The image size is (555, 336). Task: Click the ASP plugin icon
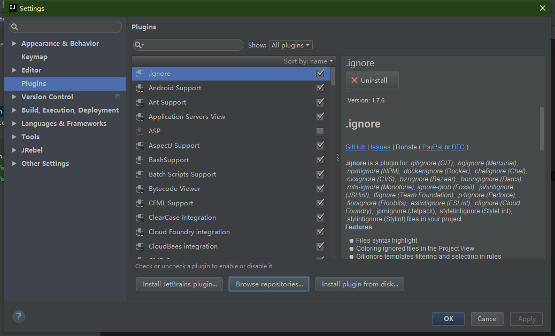140,131
